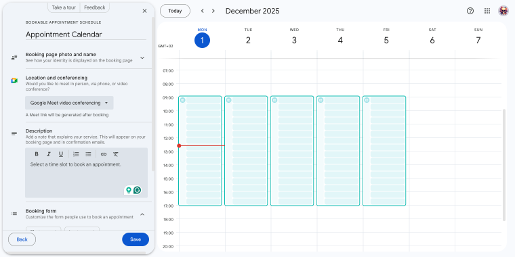Click the Feedback tab
515x257 pixels.
pyautogui.click(x=95, y=7)
